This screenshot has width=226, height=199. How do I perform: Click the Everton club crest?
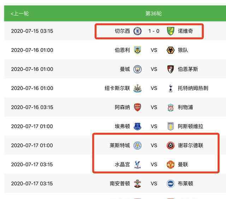coord(137,126)
